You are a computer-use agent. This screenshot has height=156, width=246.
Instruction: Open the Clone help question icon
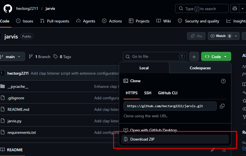click(x=223, y=81)
